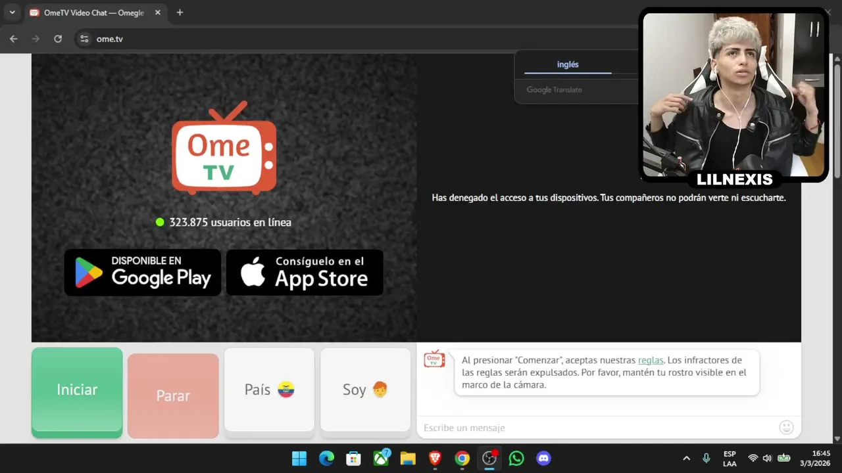Open File Explorer from the taskbar
This screenshot has width=842, height=473.
coord(408,459)
